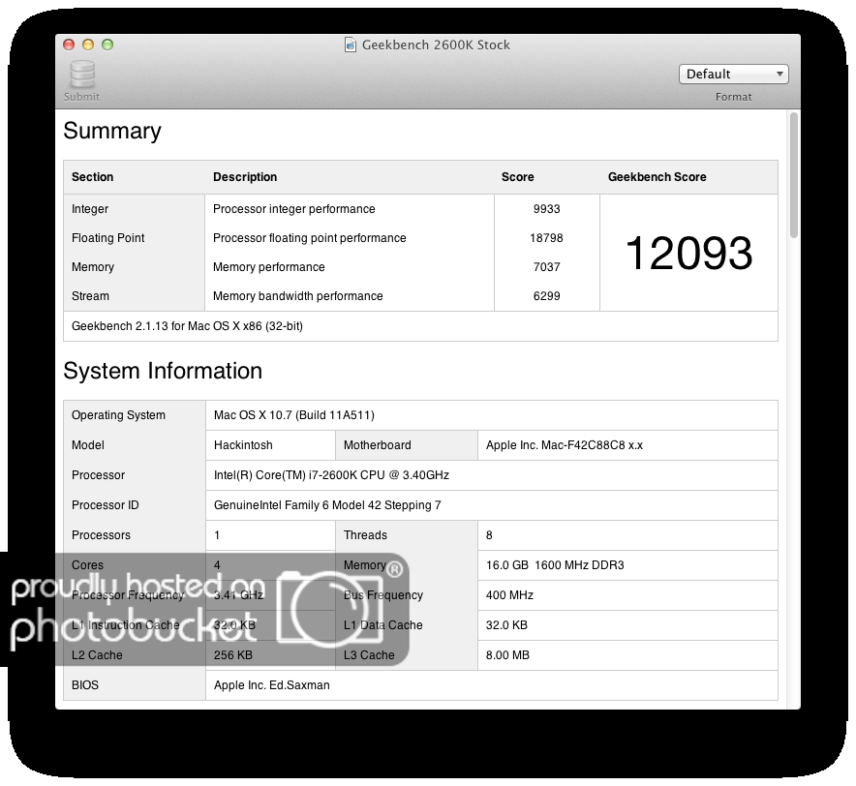This screenshot has height=786, width=856.
Task: Click the 400 MHz bus frequency value
Action: pos(509,595)
